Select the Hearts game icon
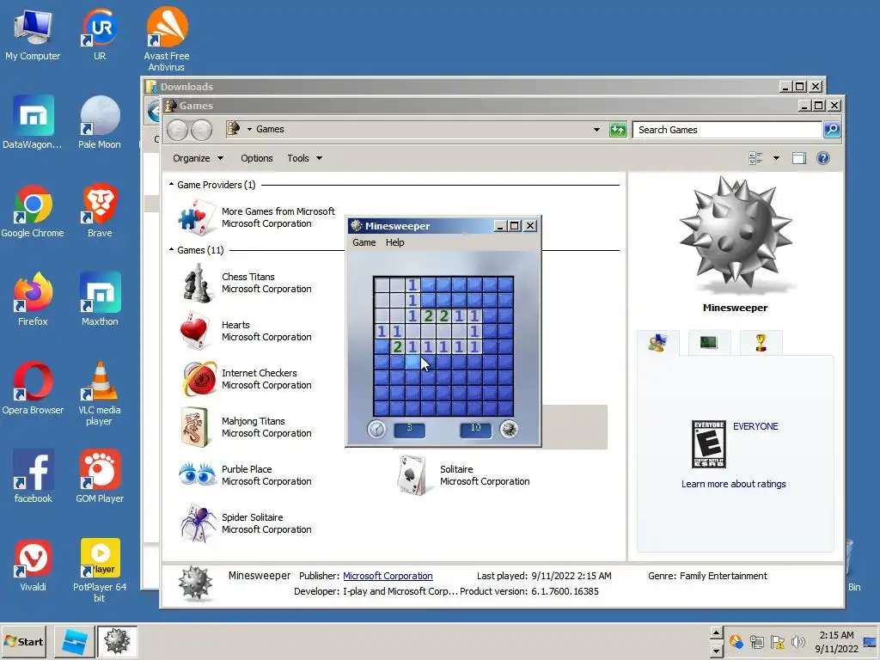This screenshot has height=660, width=880. coord(195,331)
